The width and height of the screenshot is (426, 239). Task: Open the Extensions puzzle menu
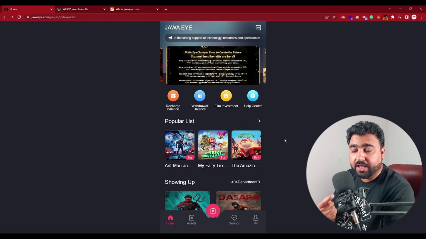[393, 17]
